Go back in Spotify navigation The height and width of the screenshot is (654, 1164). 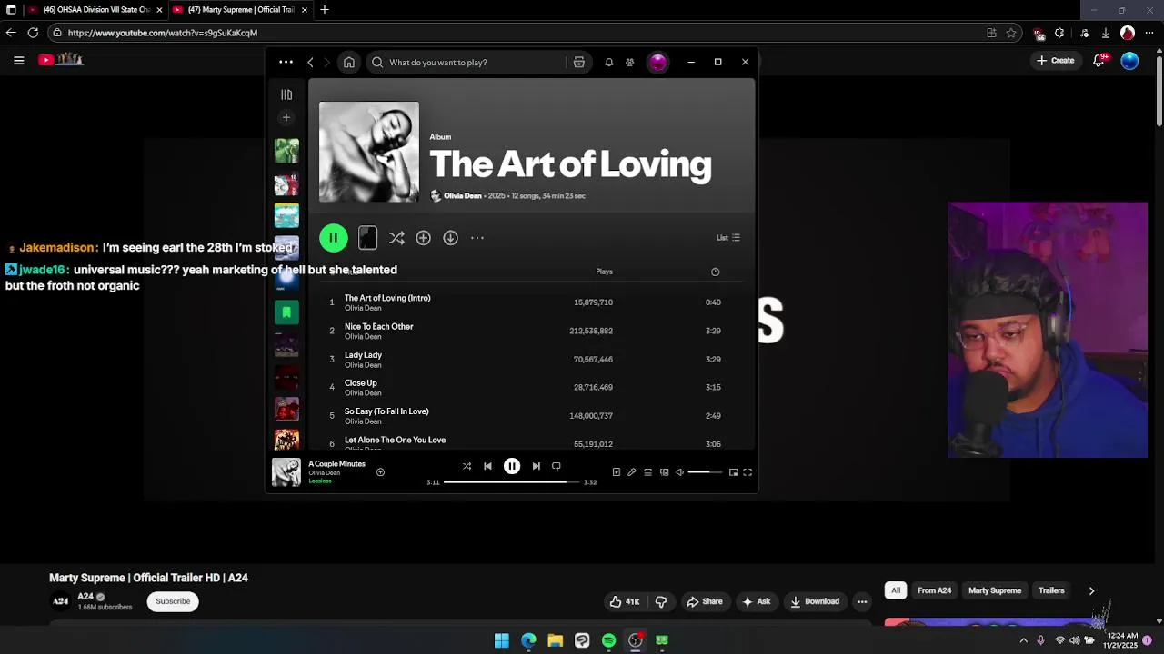pyautogui.click(x=310, y=63)
